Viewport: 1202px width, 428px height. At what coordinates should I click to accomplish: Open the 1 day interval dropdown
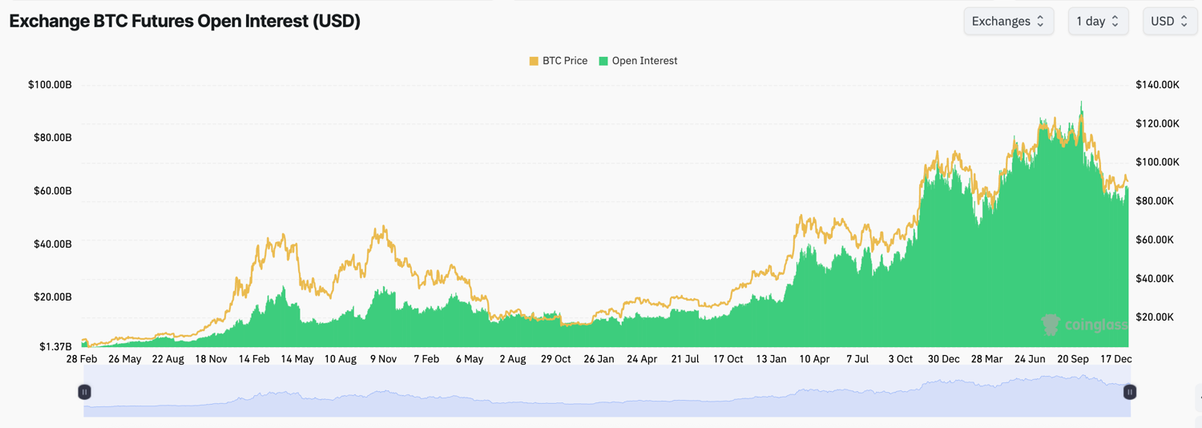[1098, 22]
